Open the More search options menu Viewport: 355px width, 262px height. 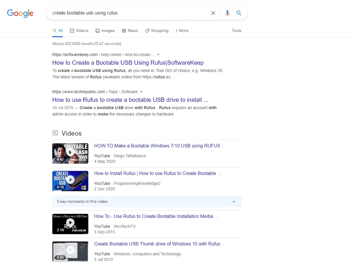click(x=182, y=30)
